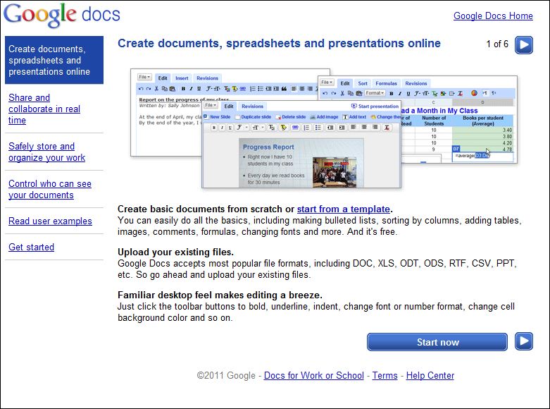Go to 'Safely store and organize your work'

pyautogui.click(x=46, y=152)
